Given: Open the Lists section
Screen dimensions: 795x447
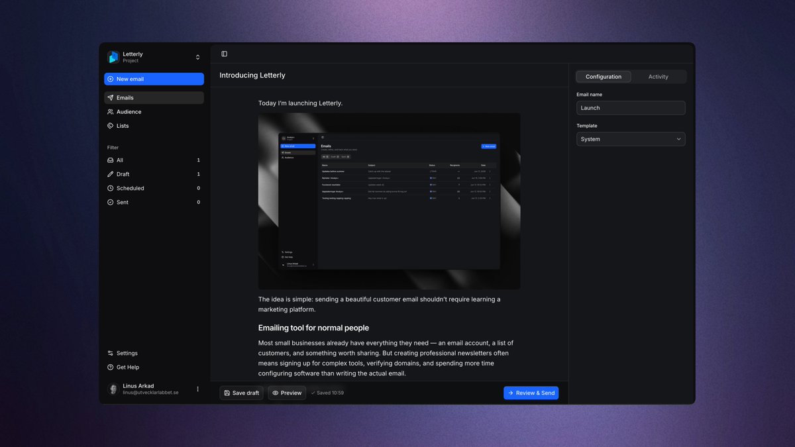Looking at the screenshot, I should pos(154,126).
